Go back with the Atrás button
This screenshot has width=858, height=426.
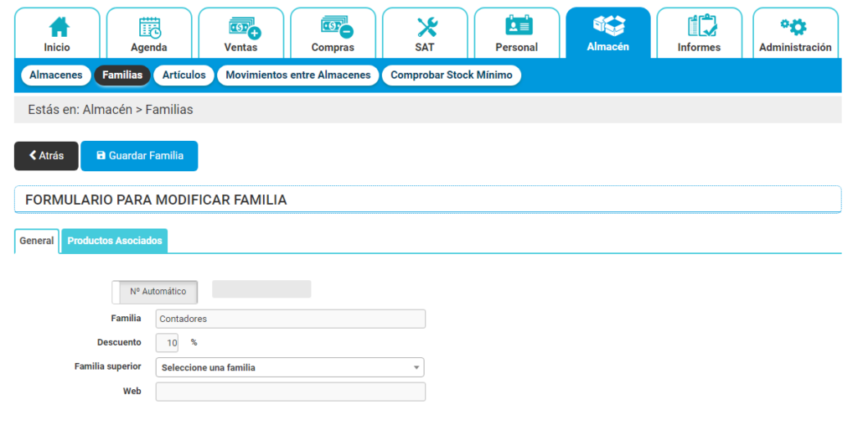46,156
